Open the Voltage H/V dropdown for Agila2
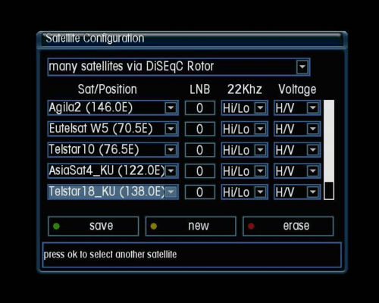 point(297,108)
